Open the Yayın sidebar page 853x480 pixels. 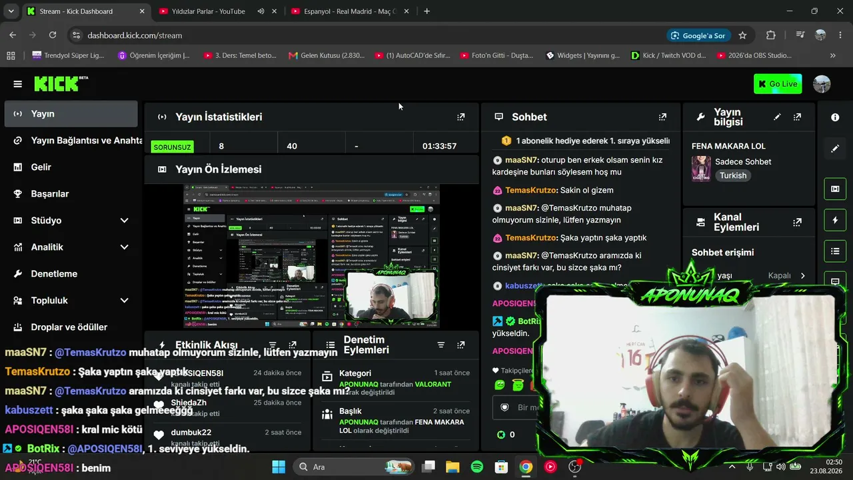click(71, 114)
